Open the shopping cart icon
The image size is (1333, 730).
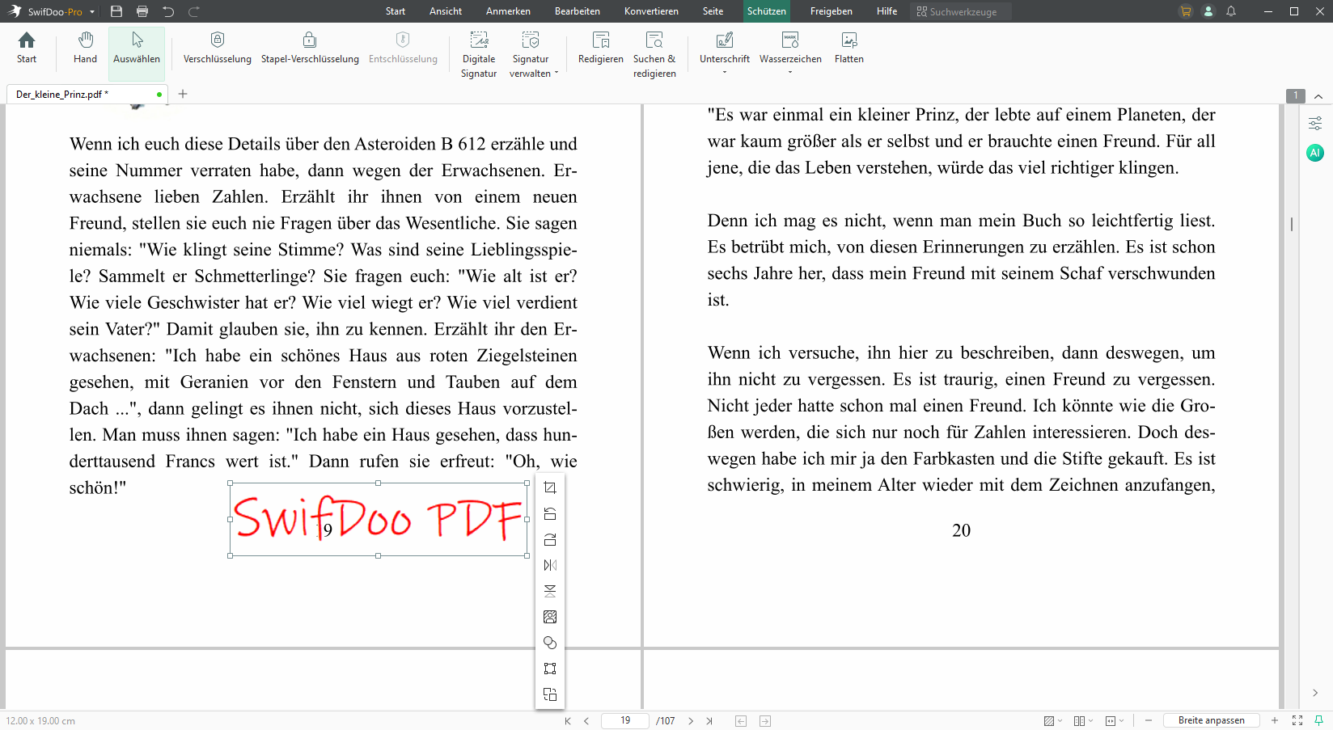[x=1186, y=11]
